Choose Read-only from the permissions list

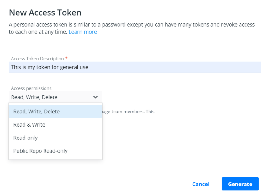(x=25, y=138)
